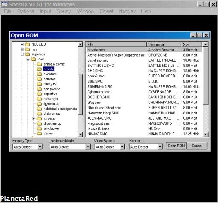Click the shoot'em up folder icon
This screenshot has width=218, height=203.
click(x=39, y=123)
